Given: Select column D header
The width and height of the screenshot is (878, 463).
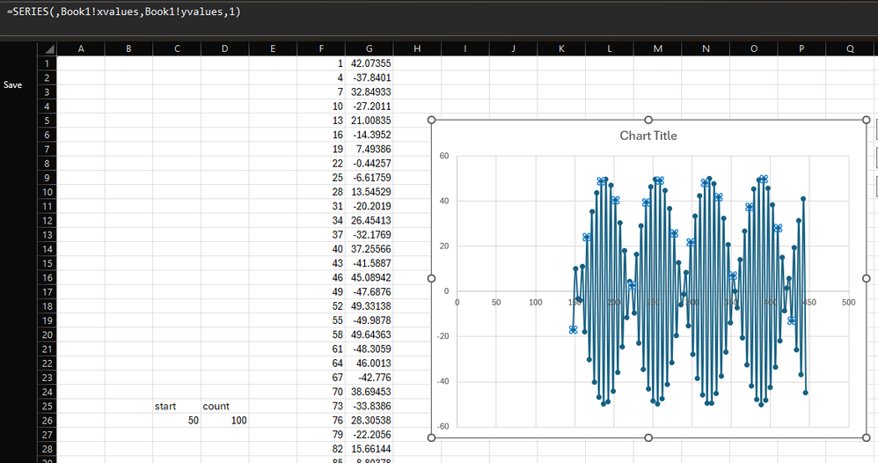Looking at the screenshot, I should (224, 48).
